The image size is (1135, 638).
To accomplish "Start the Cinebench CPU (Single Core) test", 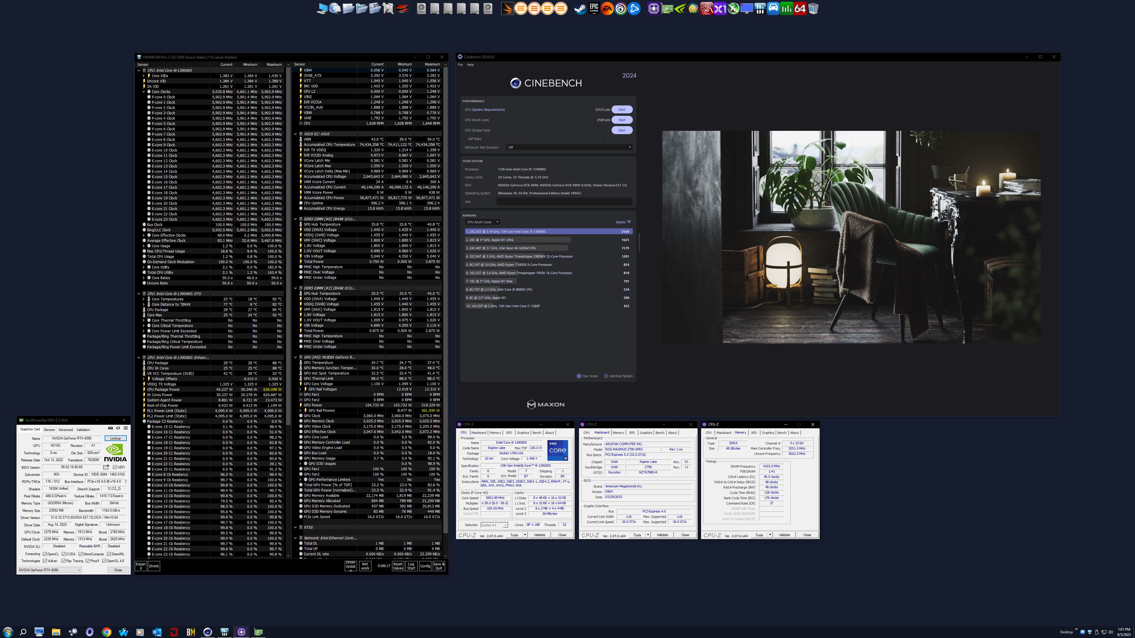I will click(622, 130).
